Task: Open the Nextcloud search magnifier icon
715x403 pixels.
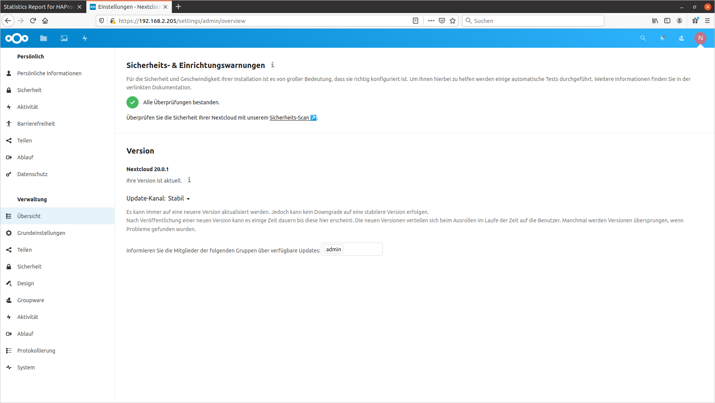Action: tap(643, 38)
